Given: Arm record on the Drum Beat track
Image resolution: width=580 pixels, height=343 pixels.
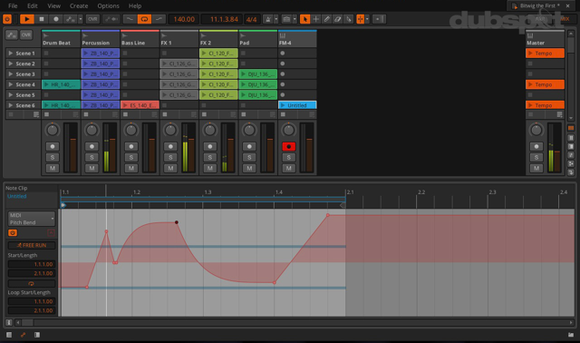Looking at the screenshot, I should click(x=53, y=147).
